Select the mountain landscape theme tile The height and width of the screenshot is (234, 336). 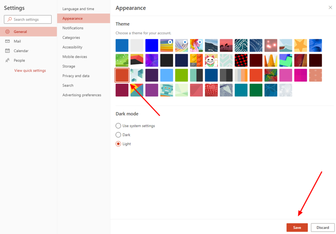click(211, 45)
